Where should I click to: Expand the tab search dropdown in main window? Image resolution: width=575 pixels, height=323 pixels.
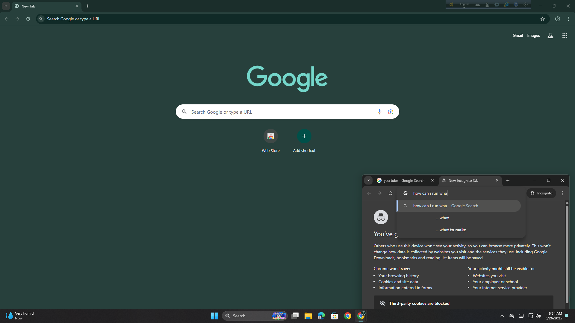[6, 6]
